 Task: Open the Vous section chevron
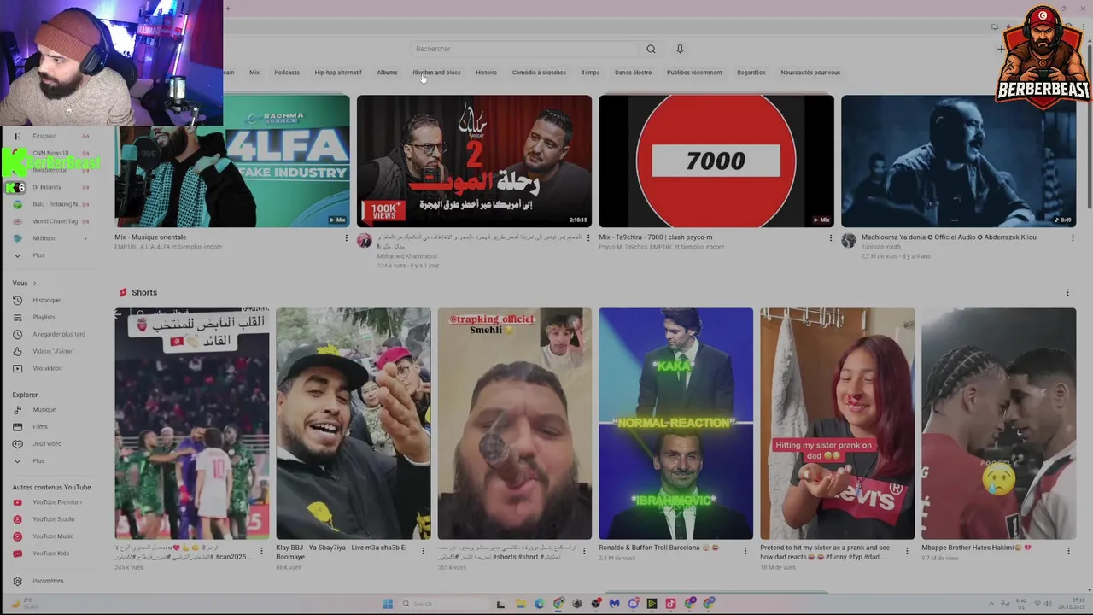click(x=34, y=283)
